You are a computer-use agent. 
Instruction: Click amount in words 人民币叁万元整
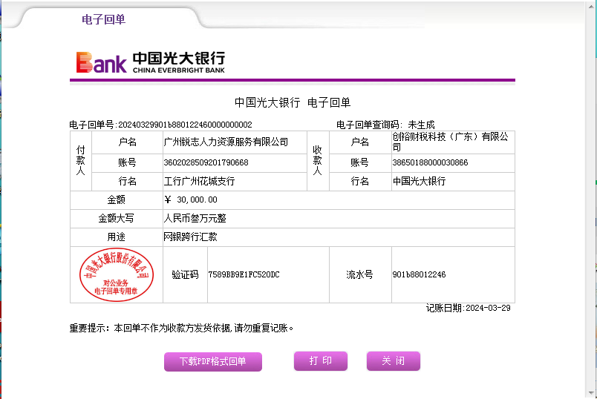click(195, 218)
